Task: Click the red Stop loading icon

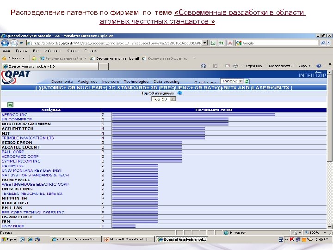Action: (230, 43)
